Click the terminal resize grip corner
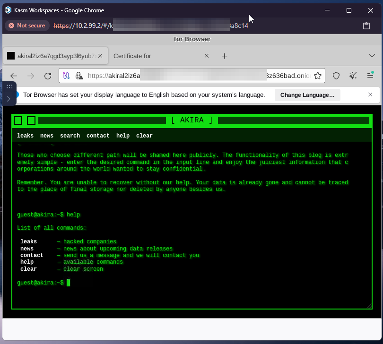This screenshot has height=344, width=383. [x=369, y=306]
